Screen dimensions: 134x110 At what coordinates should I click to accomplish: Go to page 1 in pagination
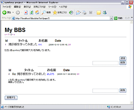(x=8, y=34)
